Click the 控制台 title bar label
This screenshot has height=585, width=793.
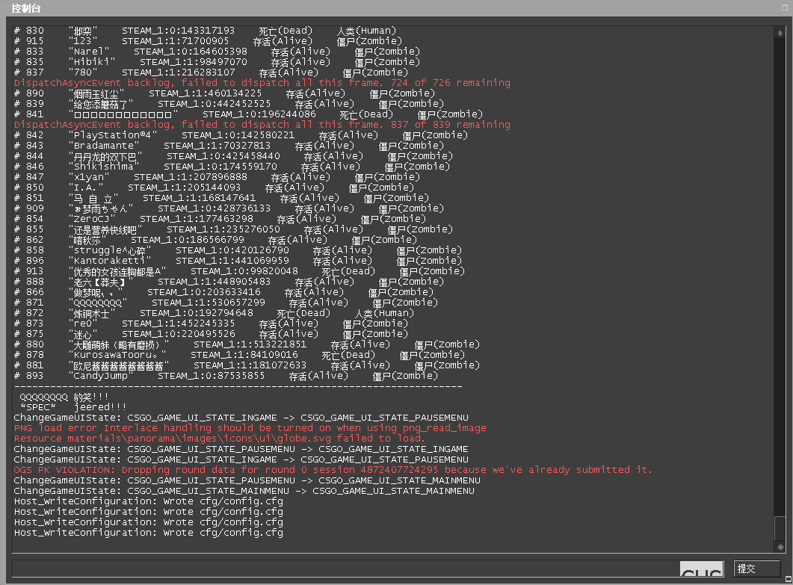(x=26, y=8)
